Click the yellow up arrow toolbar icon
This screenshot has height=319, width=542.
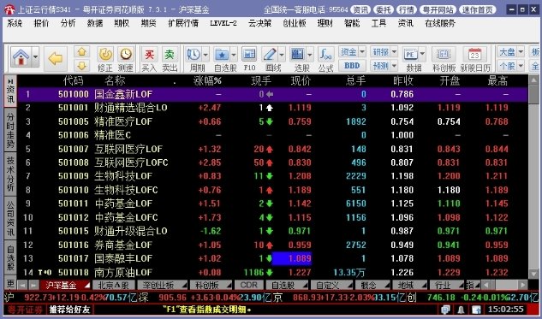[x=82, y=52]
